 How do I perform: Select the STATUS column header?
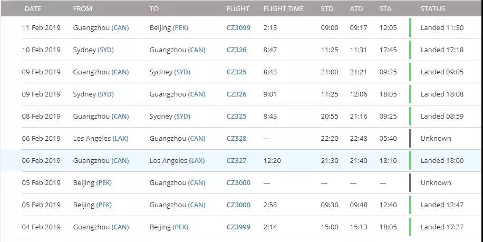pyautogui.click(x=432, y=8)
